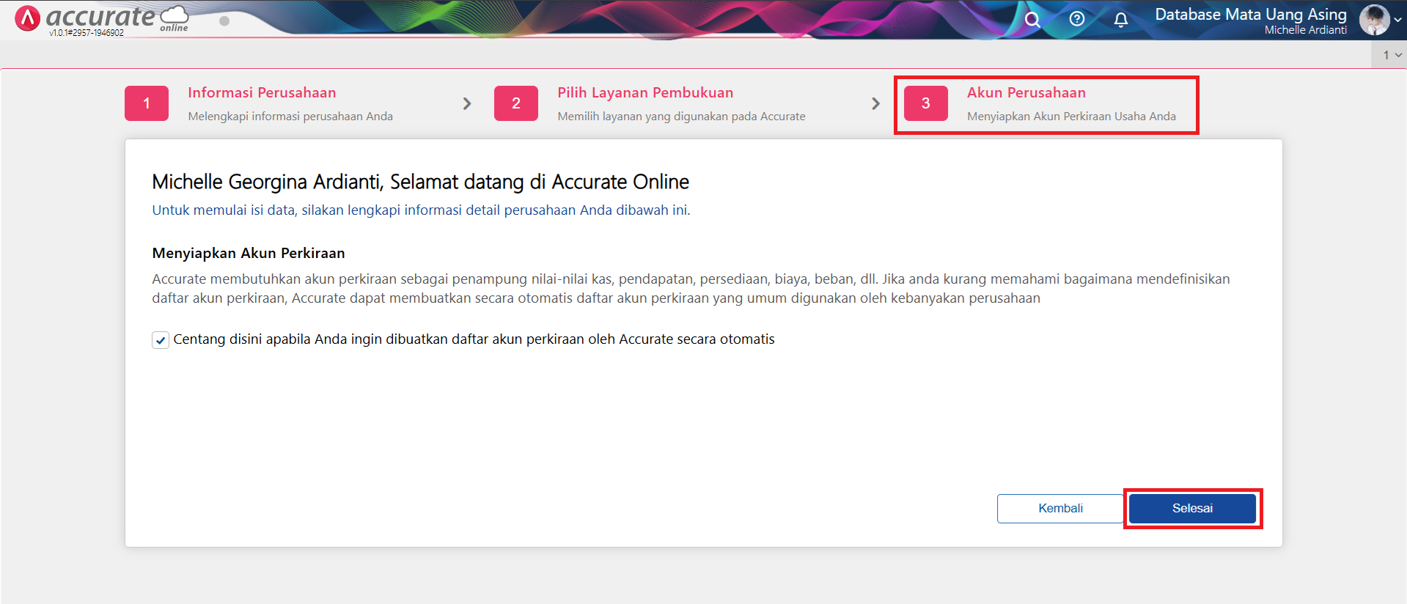Click the 'Melengkapi informasi perusahaan Anda' subtitle
The image size is (1407, 604).
point(290,117)
